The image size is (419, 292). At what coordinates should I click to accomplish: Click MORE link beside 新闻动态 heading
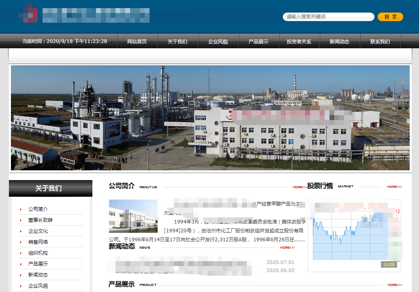tap(287, 247)
